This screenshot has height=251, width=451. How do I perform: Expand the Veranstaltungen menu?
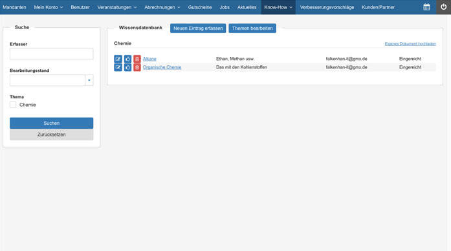(x=116, y=7)
